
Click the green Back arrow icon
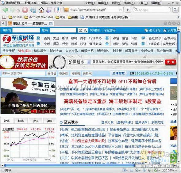(x=5, y=10)
